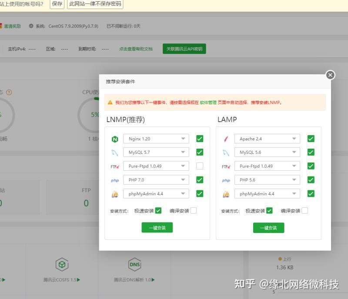Open LNMP Pure-Ftpd 1.0.49 dropdown
The height and width of the screenshot is (299, 348).
point(156,166)
